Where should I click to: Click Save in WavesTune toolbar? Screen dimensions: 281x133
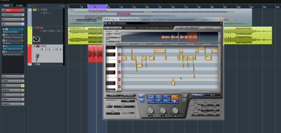pos(167,28)
